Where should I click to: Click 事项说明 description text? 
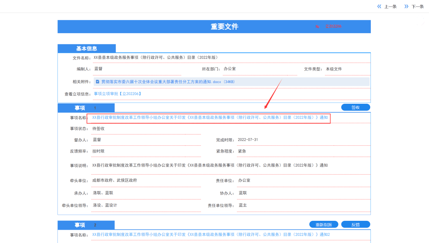(x=210, y=166)
